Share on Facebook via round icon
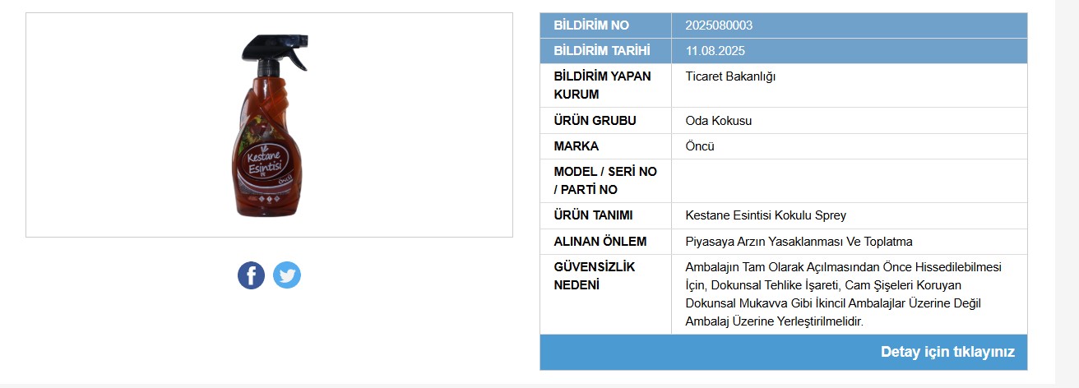 click(x=251, y=275)
